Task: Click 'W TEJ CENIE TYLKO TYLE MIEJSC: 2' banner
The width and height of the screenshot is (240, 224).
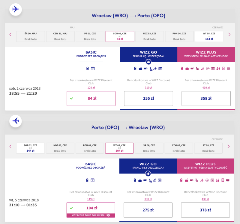Action: click(91, 215)
